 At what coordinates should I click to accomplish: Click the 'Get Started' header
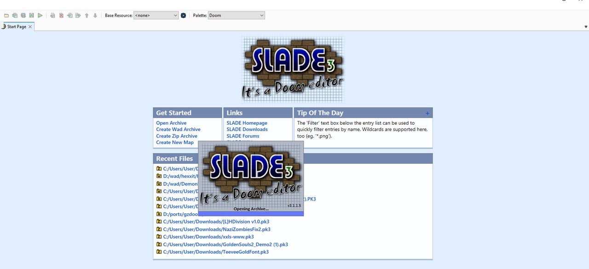point(173,113)
